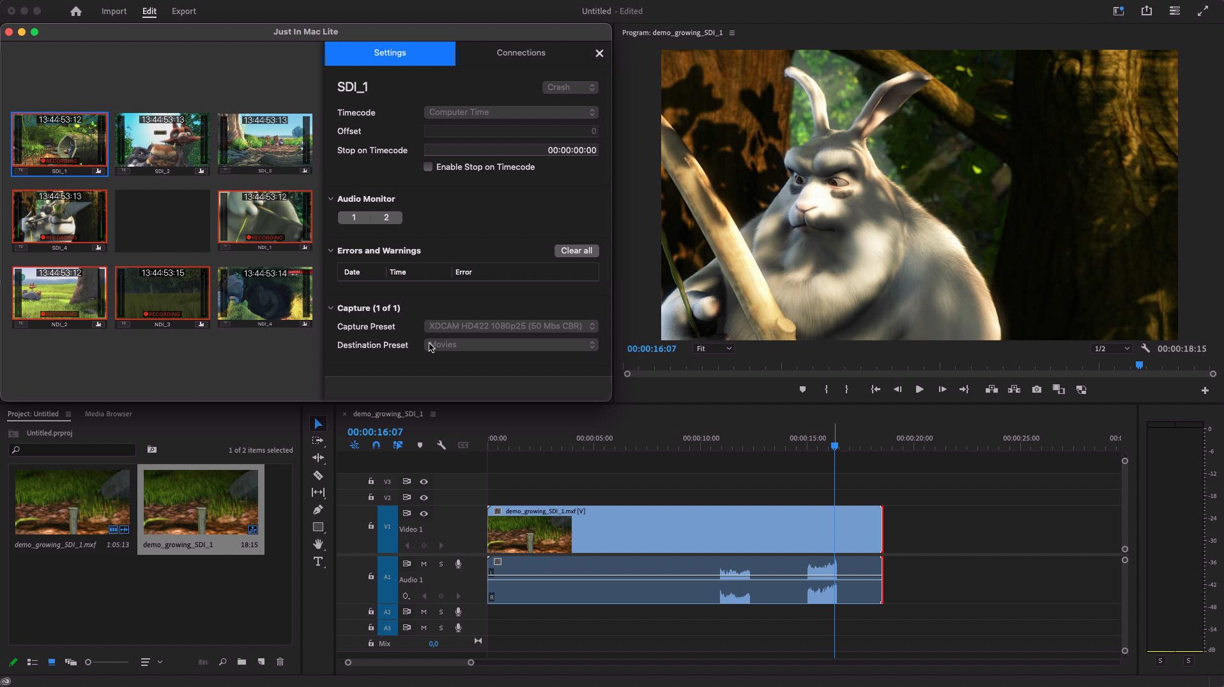Select the Pen tool
The height and width of the screenshot is (687, 1224).
pos(318,510)
